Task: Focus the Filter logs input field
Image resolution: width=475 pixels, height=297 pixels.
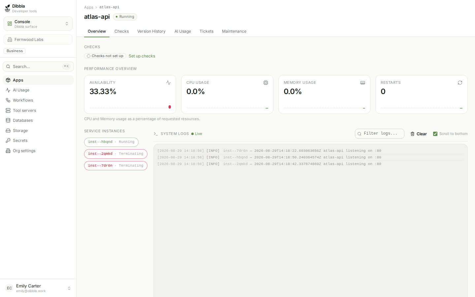Action: coord(380,134)
